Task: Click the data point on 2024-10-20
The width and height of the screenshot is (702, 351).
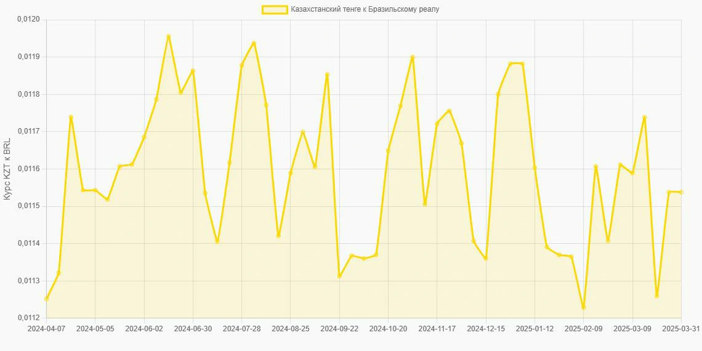Action: [388, 150]
